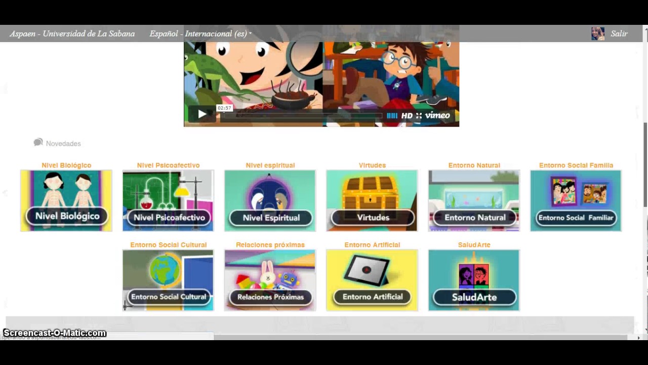The image size is (648, 365).
Task: Click the vertical page scrollbar thumb
Action: pos(645,164)
